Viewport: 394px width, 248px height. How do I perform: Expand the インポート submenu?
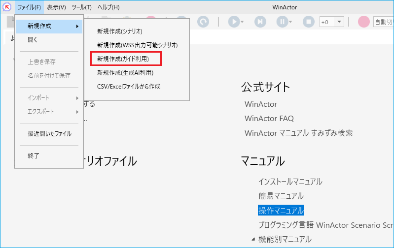tap(49, 98)
